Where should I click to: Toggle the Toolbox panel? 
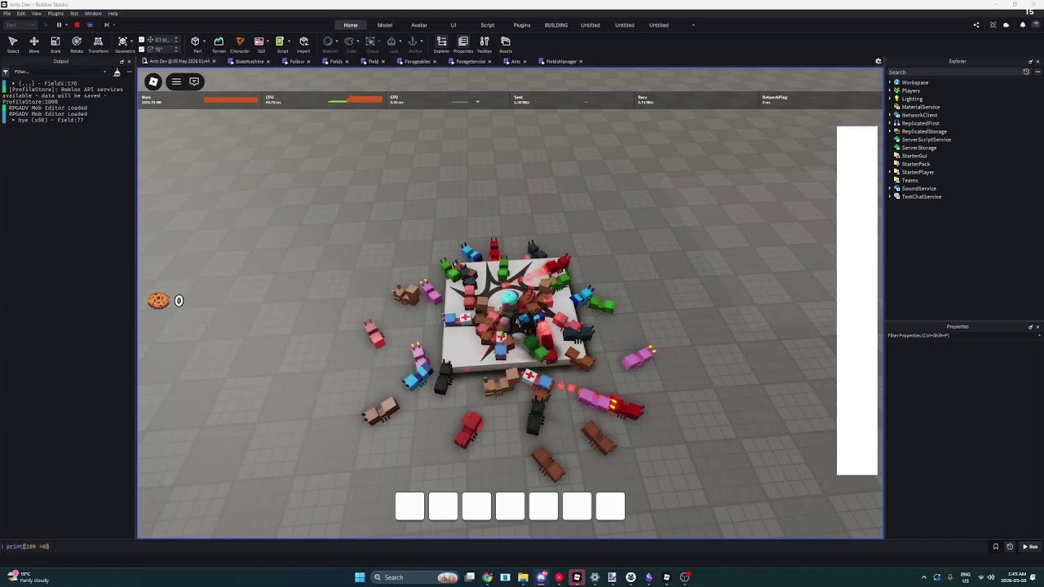pyautogui.click(x=484, y=44)
